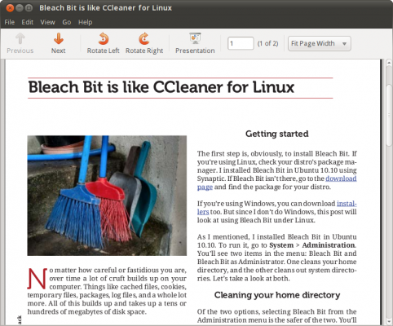Open the Edit menu
Viewport: 393px width, 326px height.
[28, 22]
